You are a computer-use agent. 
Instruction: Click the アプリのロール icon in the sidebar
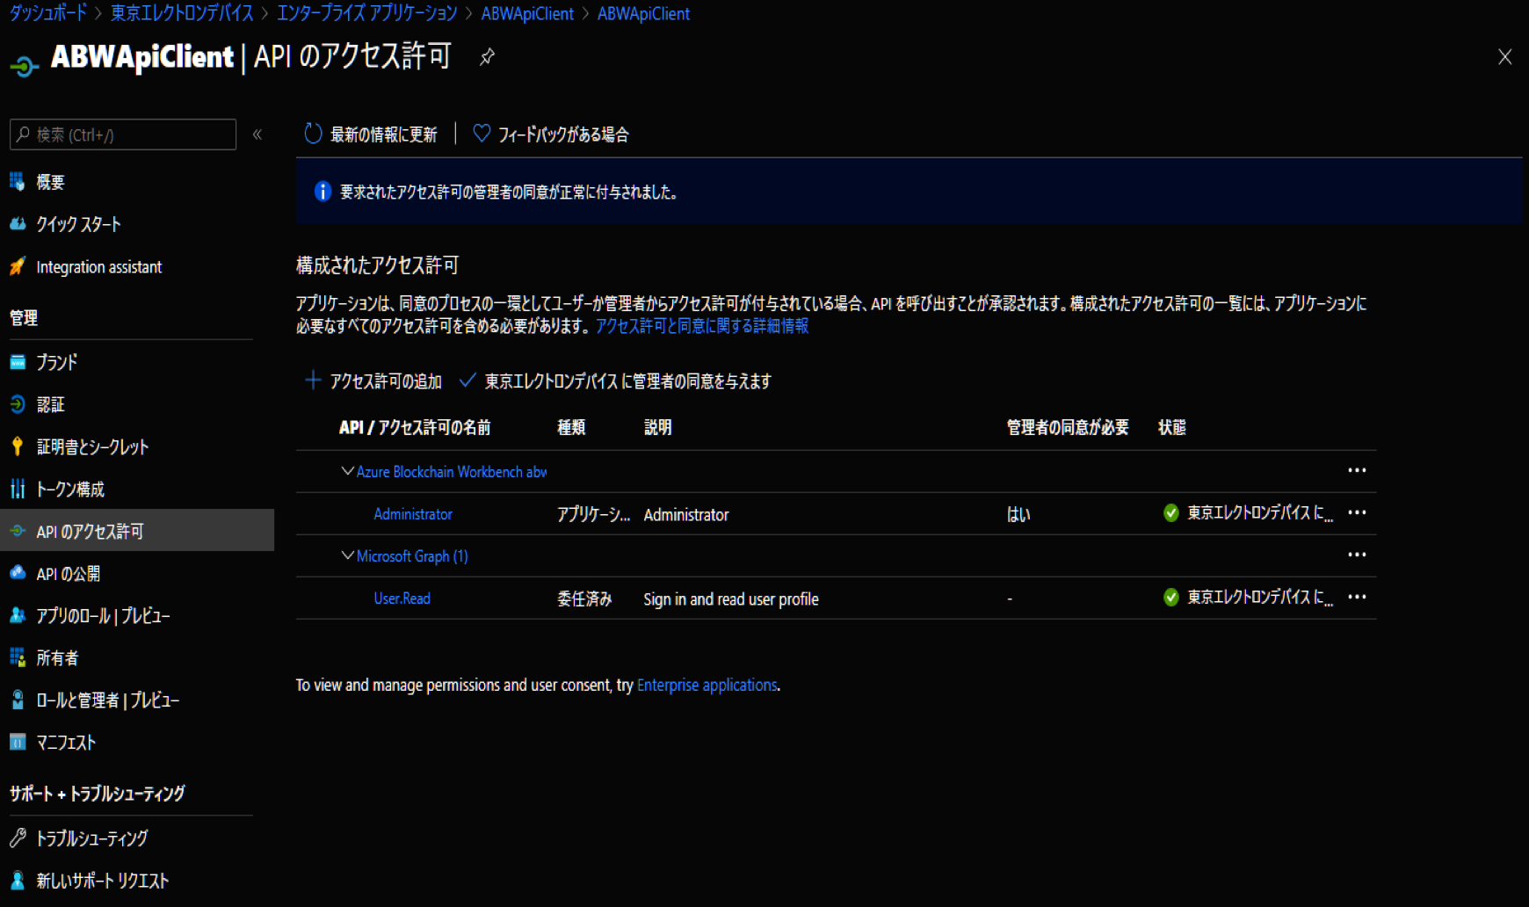(18, 615)
